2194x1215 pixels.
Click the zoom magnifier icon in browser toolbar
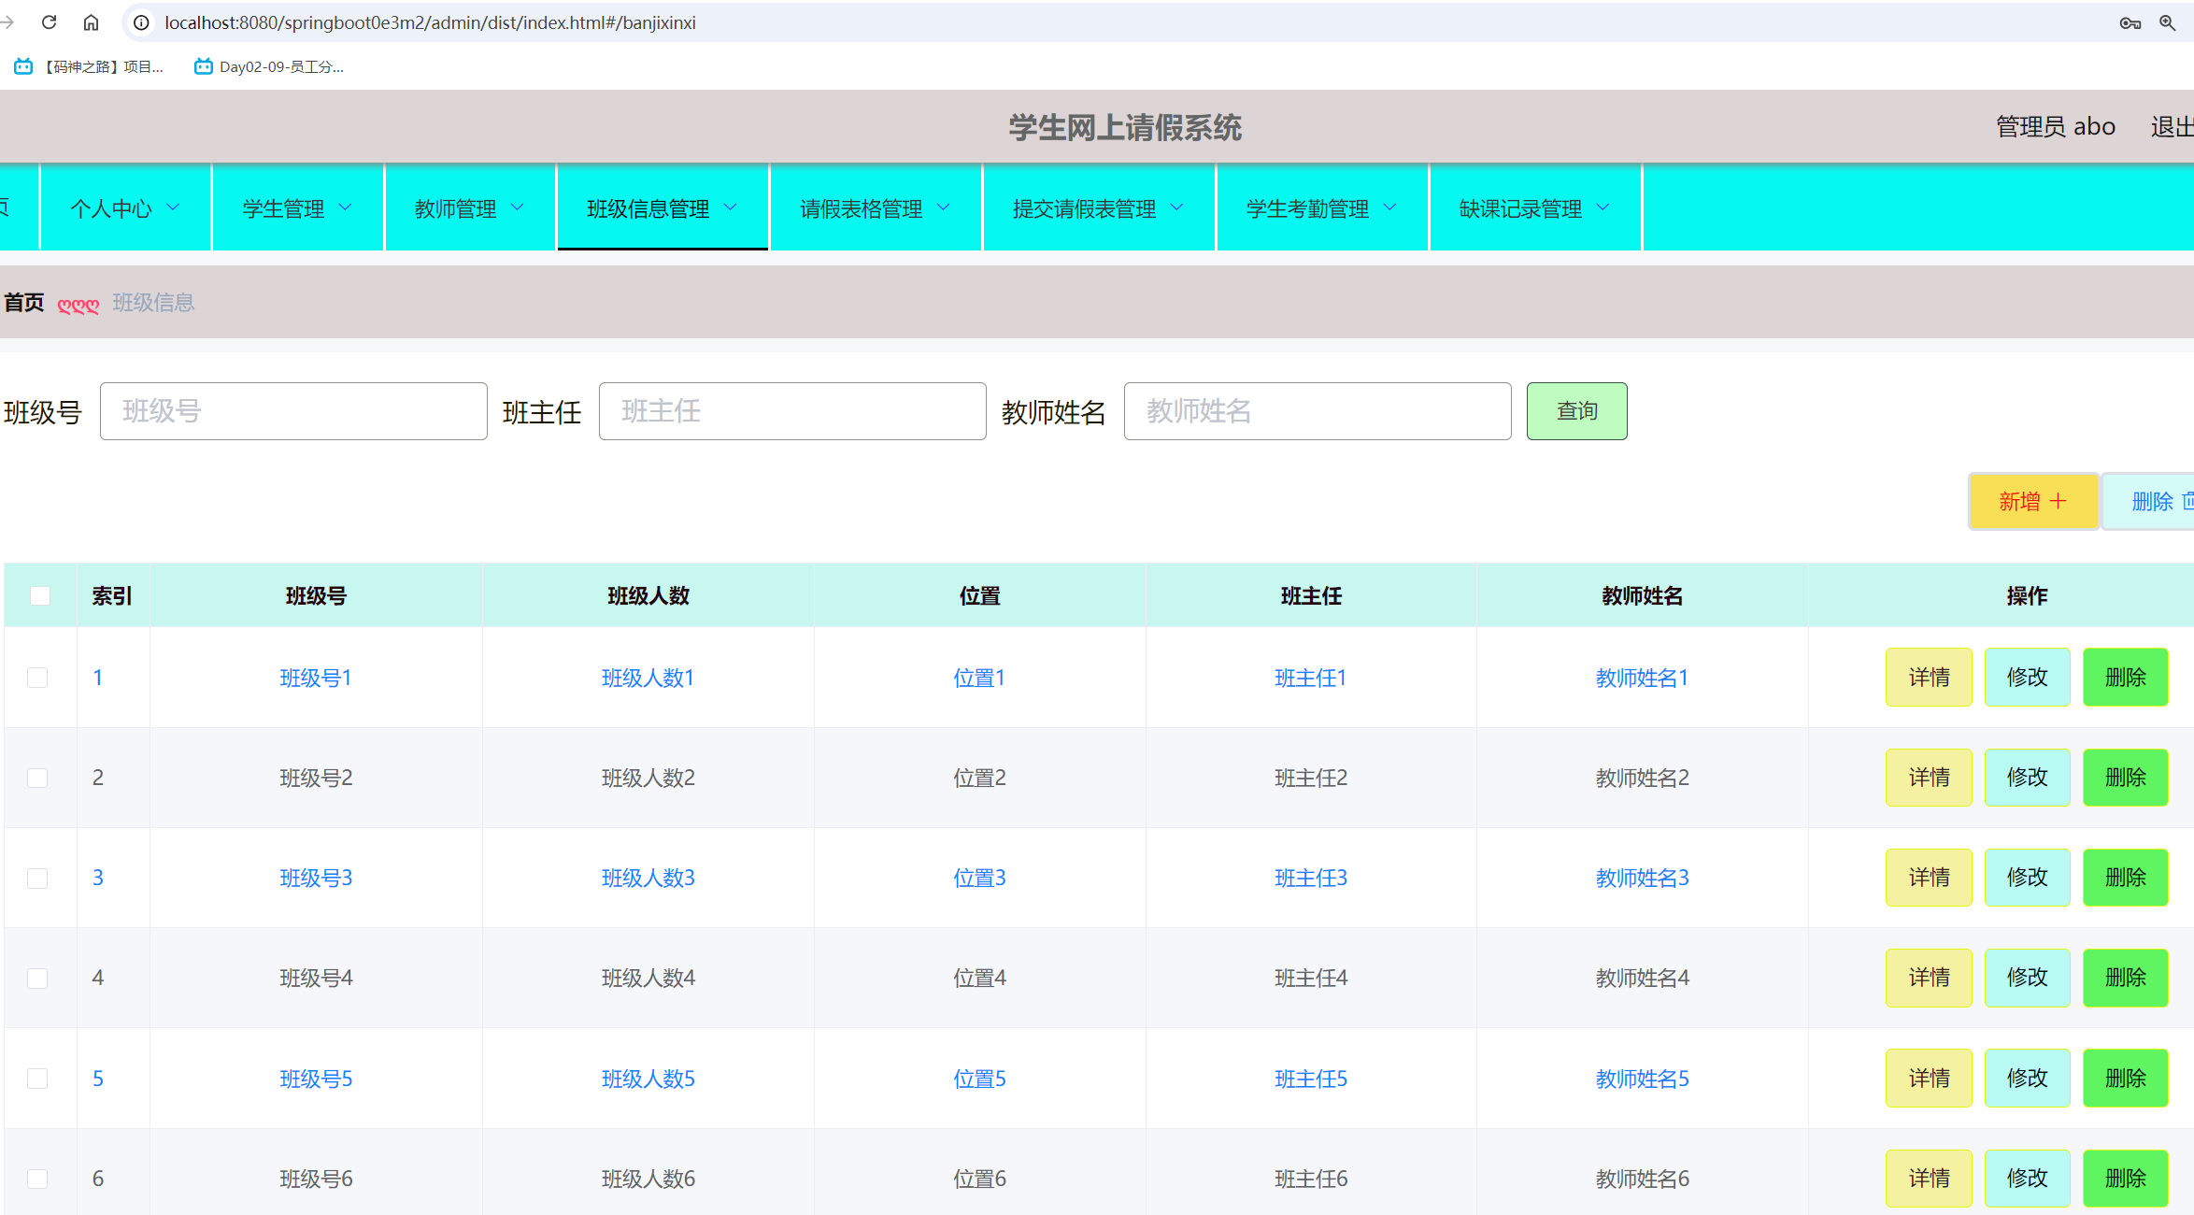point(2169,22)
